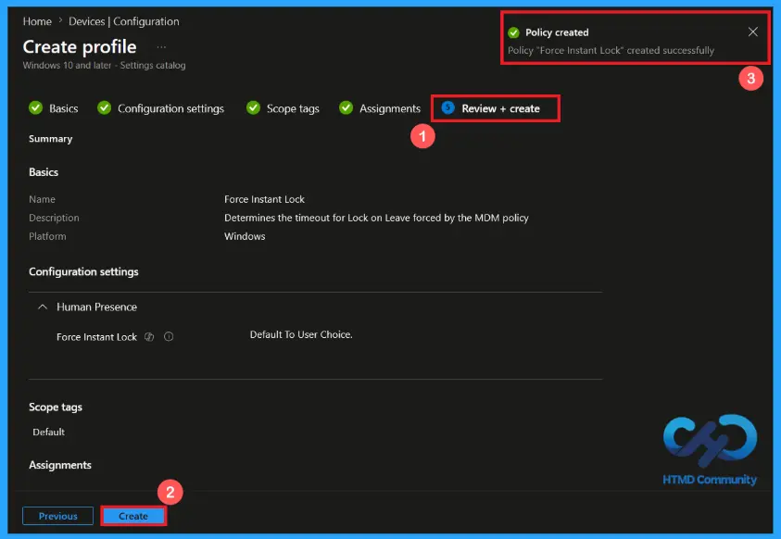This screenshot has height=539, width=781.
Task: Click the 'Windows 10 and later - Settings catalog' subtitle
Action: click(104, 65)
